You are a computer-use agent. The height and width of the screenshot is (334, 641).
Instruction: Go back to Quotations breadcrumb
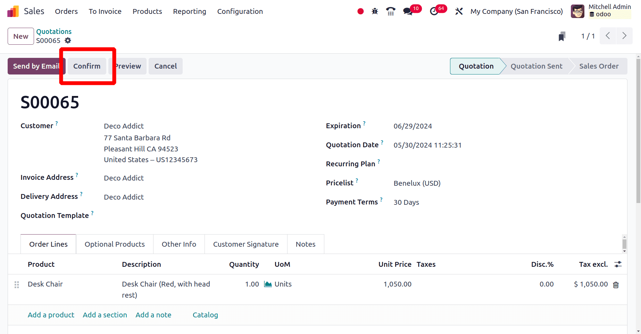(x=54, y=32)
